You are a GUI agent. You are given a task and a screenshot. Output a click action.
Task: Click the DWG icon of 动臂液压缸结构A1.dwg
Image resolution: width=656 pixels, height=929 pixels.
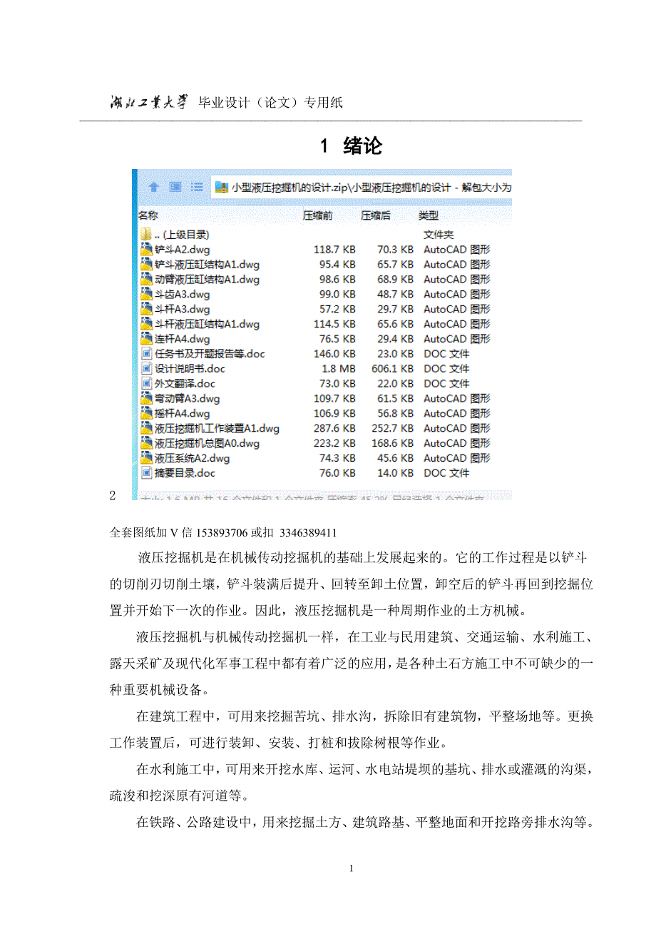147,280
